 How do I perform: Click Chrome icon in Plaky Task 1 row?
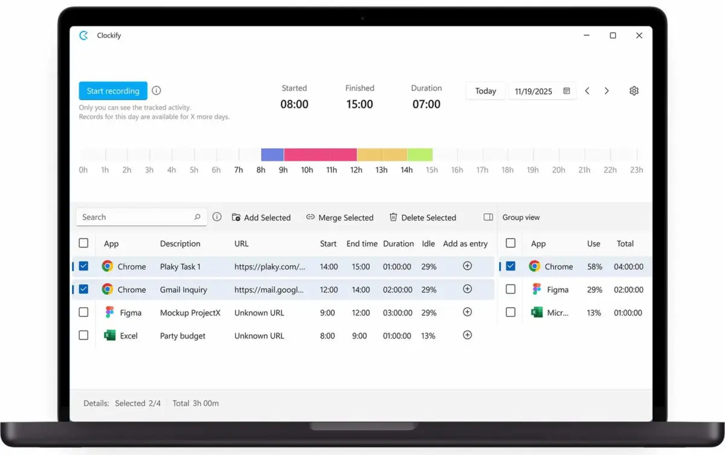click(x=108, y=266)
